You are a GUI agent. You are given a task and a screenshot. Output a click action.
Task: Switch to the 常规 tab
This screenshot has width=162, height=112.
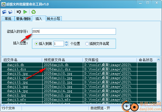click(8, 19)
